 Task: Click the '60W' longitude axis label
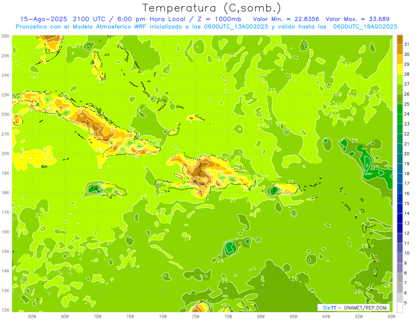392,316
